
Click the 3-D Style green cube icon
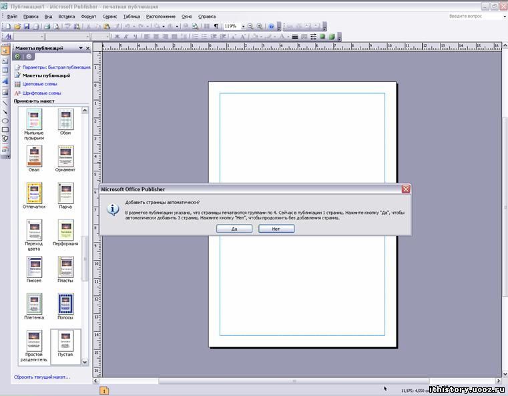(332, 37)
